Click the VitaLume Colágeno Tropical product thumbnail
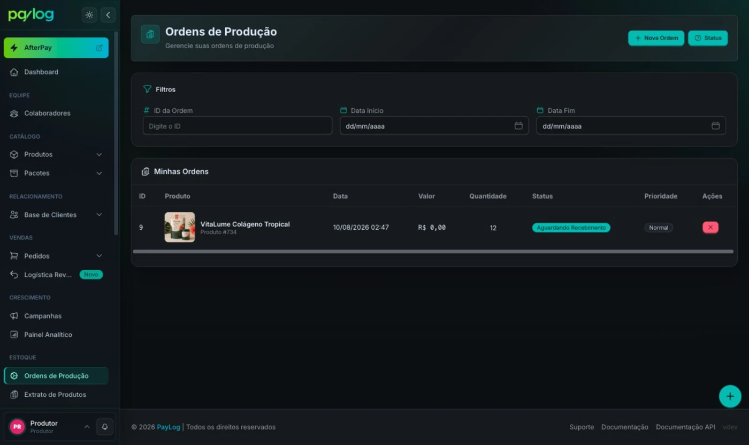This screenshot has width=749, height=445. (180, 227)
